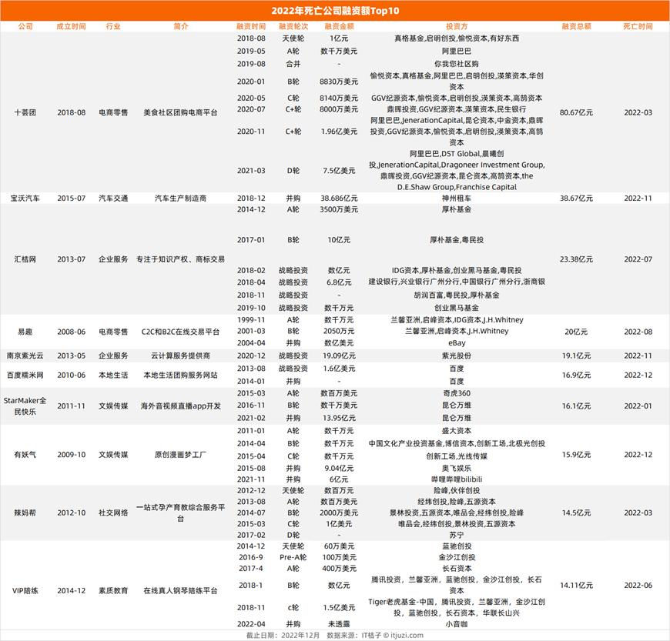Click investor 小音咖

(x=457, y=624)
